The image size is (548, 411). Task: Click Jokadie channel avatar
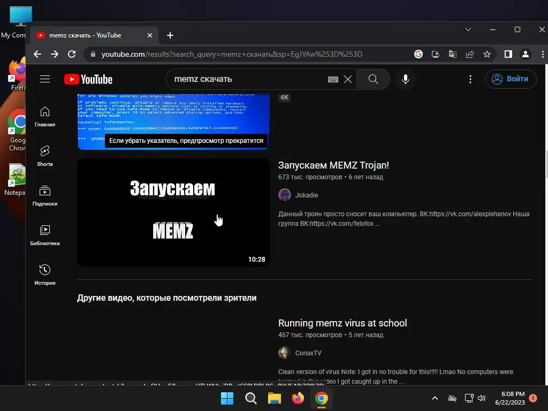click(285, 195)
